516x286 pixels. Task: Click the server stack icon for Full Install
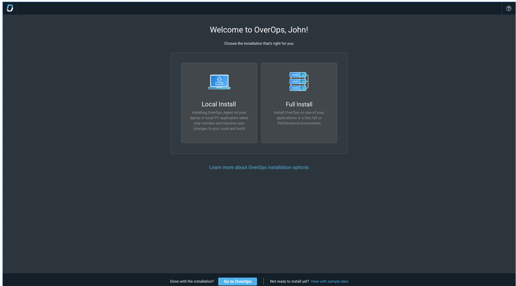click(299, 82)
